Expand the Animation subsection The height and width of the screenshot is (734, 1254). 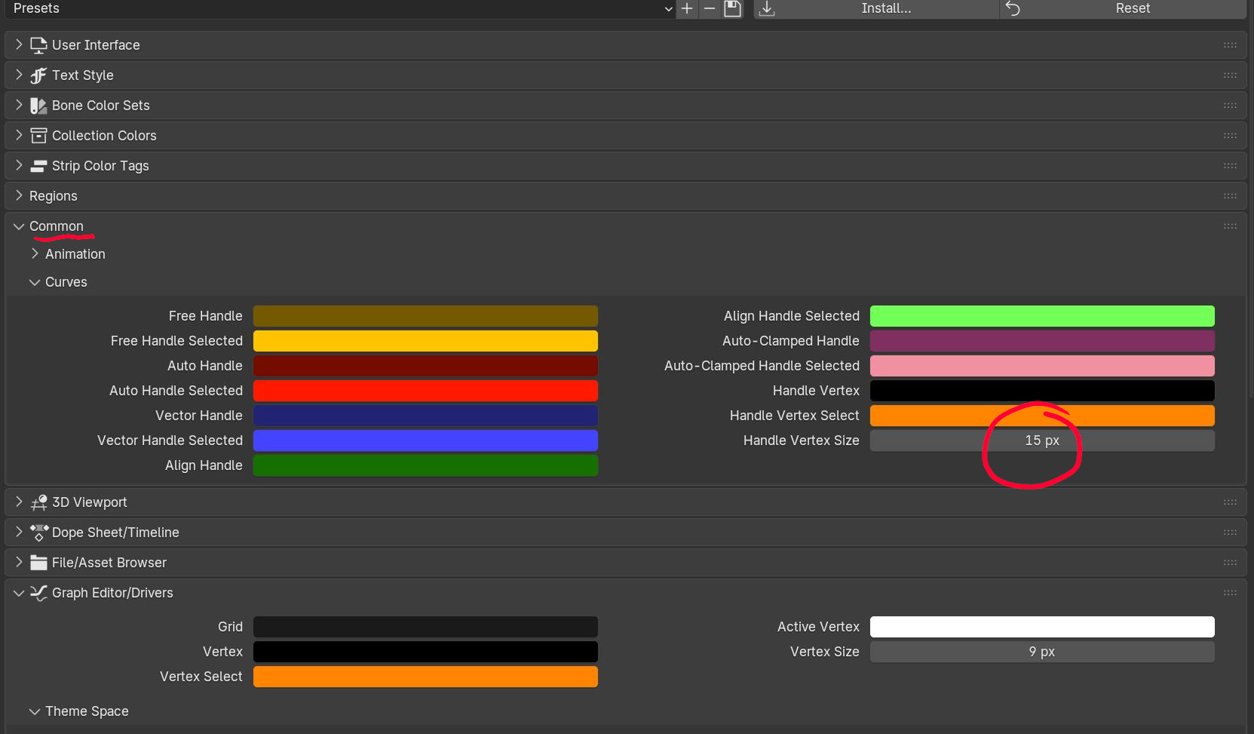point(35,254)
